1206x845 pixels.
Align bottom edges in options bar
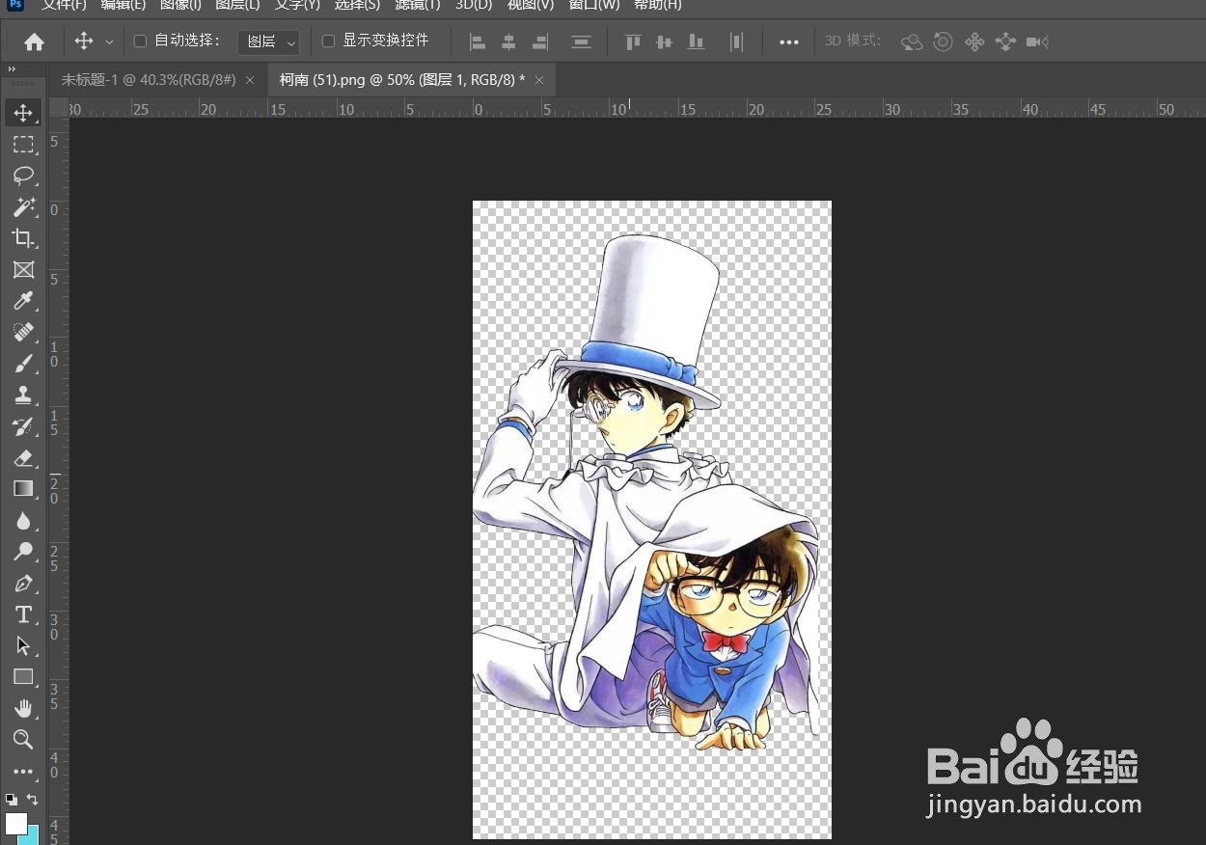[696, 41]
